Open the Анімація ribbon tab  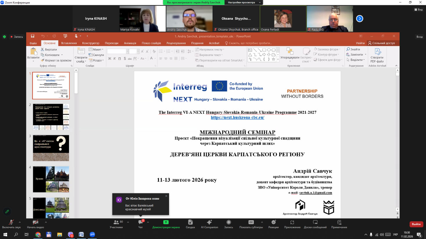tap(130, 43)
